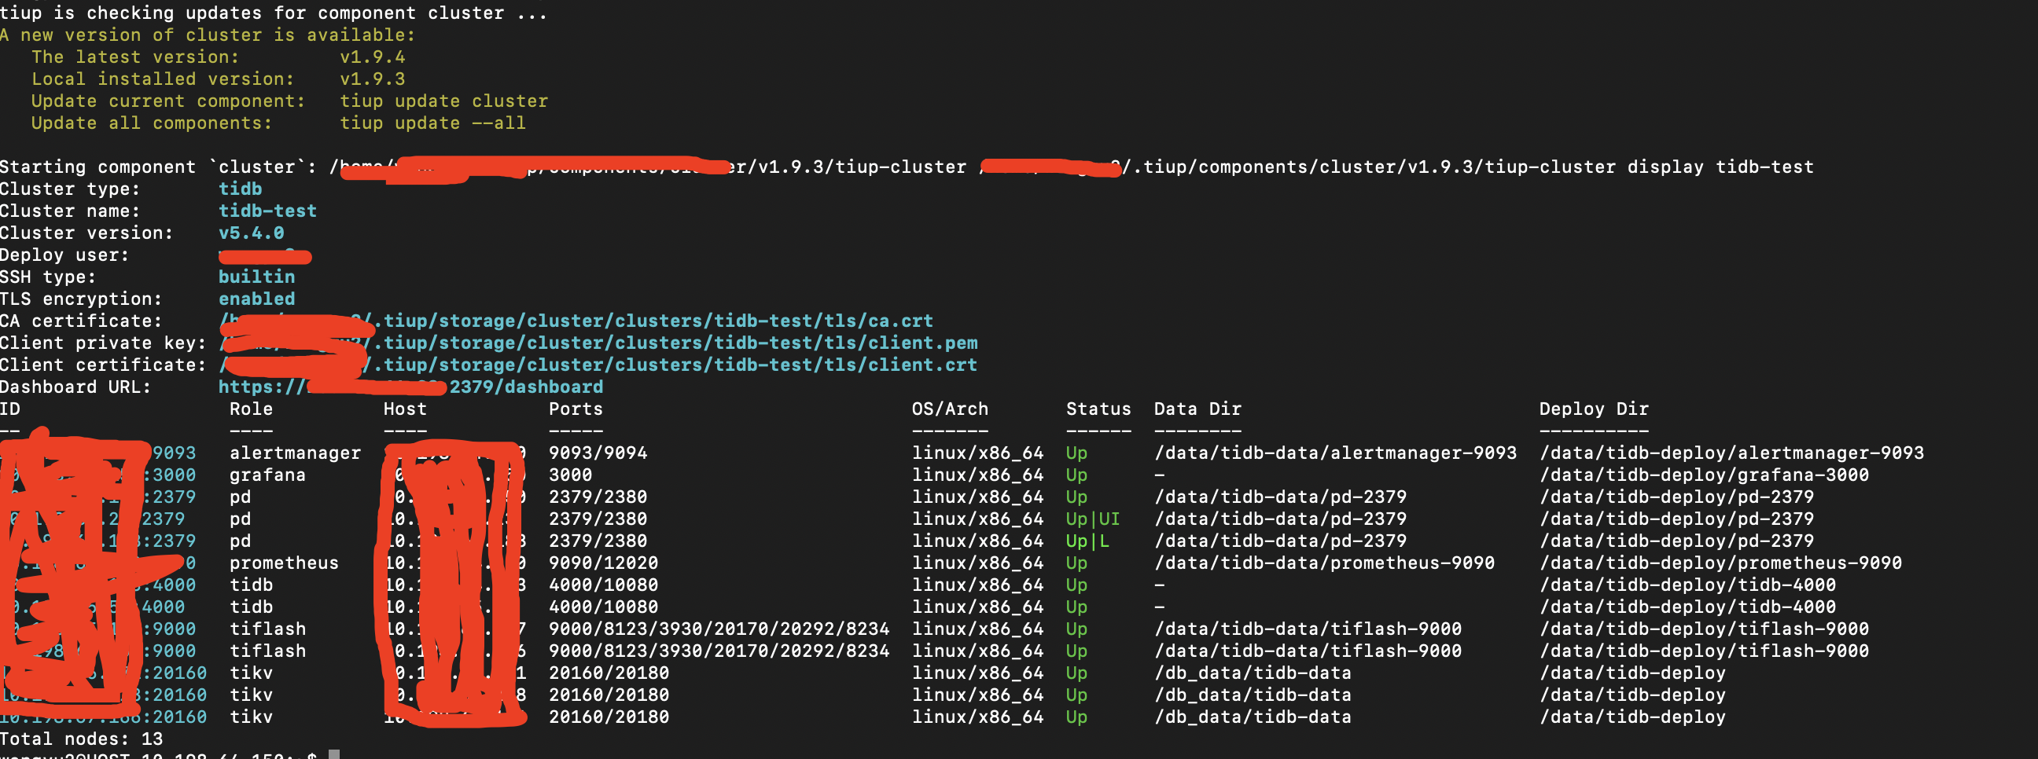Click the cluster name value tidb-test

pos(267,211)
